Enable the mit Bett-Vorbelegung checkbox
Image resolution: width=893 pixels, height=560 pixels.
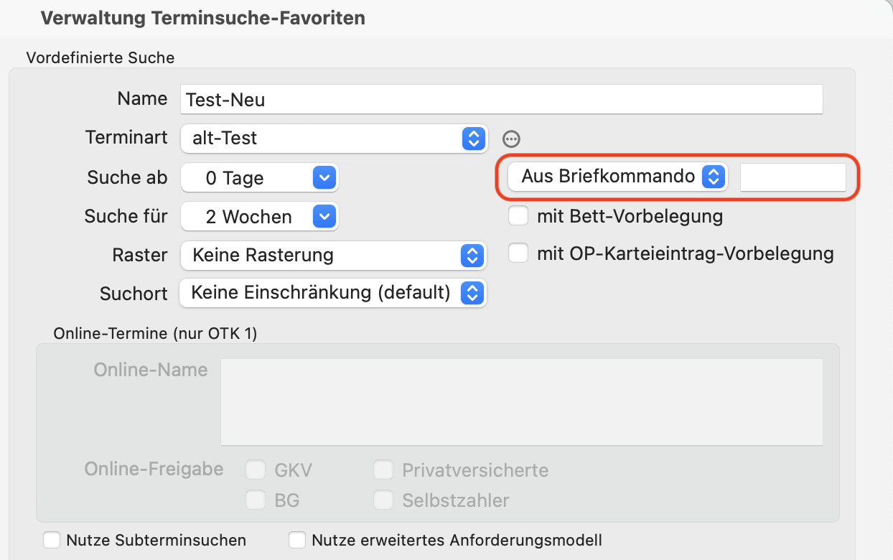point(518,215)
